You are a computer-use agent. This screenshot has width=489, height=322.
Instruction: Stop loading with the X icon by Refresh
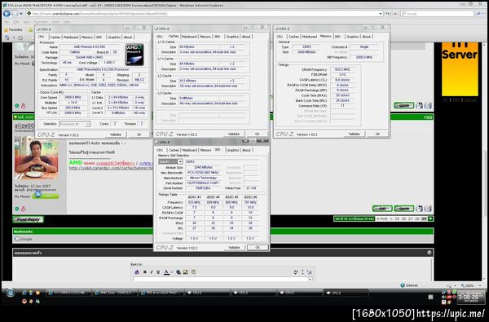394,14
